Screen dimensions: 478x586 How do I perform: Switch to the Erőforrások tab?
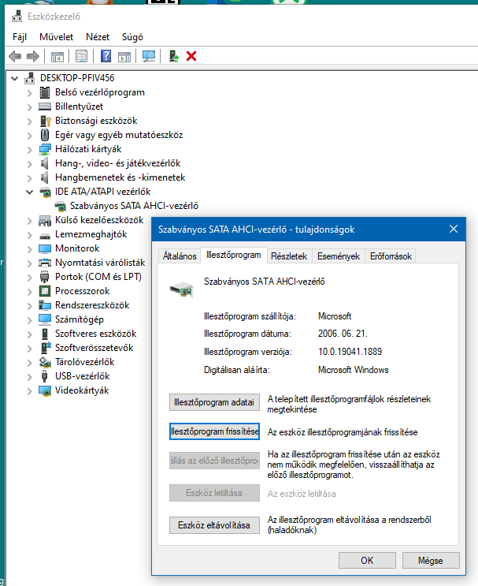click(x=391, y=256)
